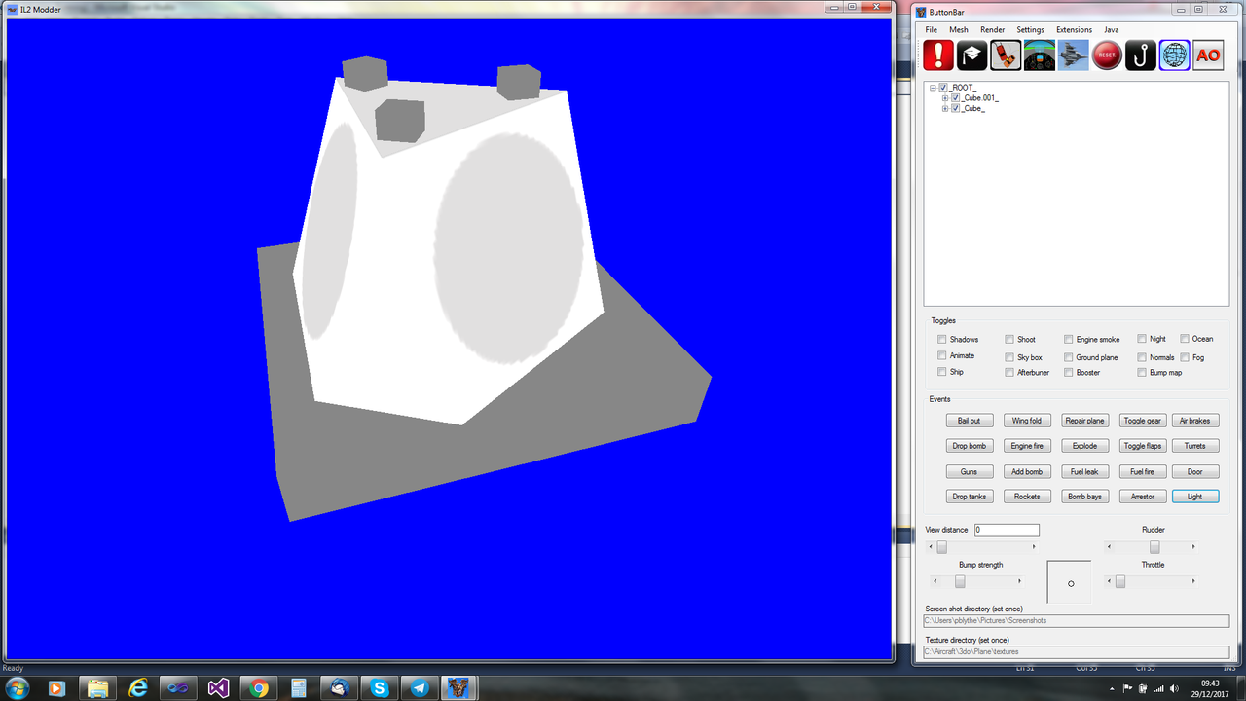Open the cockpit view icon
1246x701 pixels.
[x=1040, y=55]
